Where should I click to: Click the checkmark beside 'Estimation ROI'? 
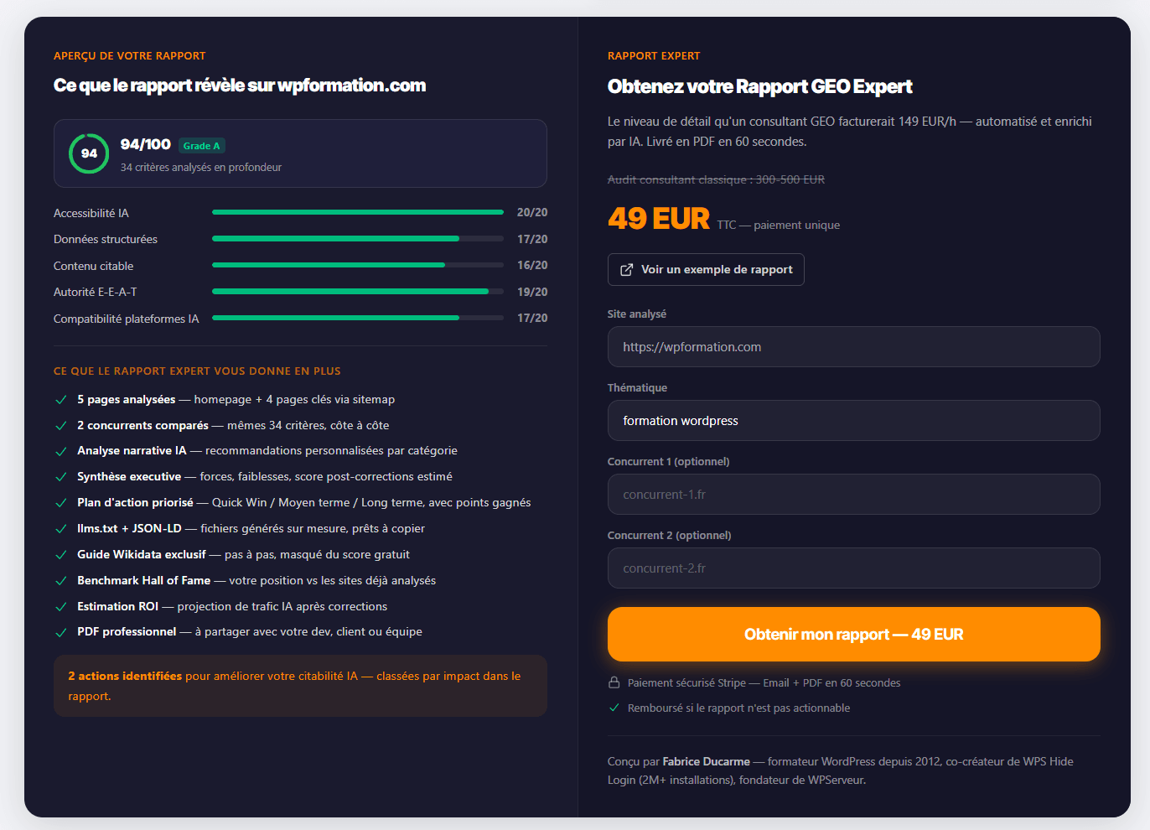(60, 606)
